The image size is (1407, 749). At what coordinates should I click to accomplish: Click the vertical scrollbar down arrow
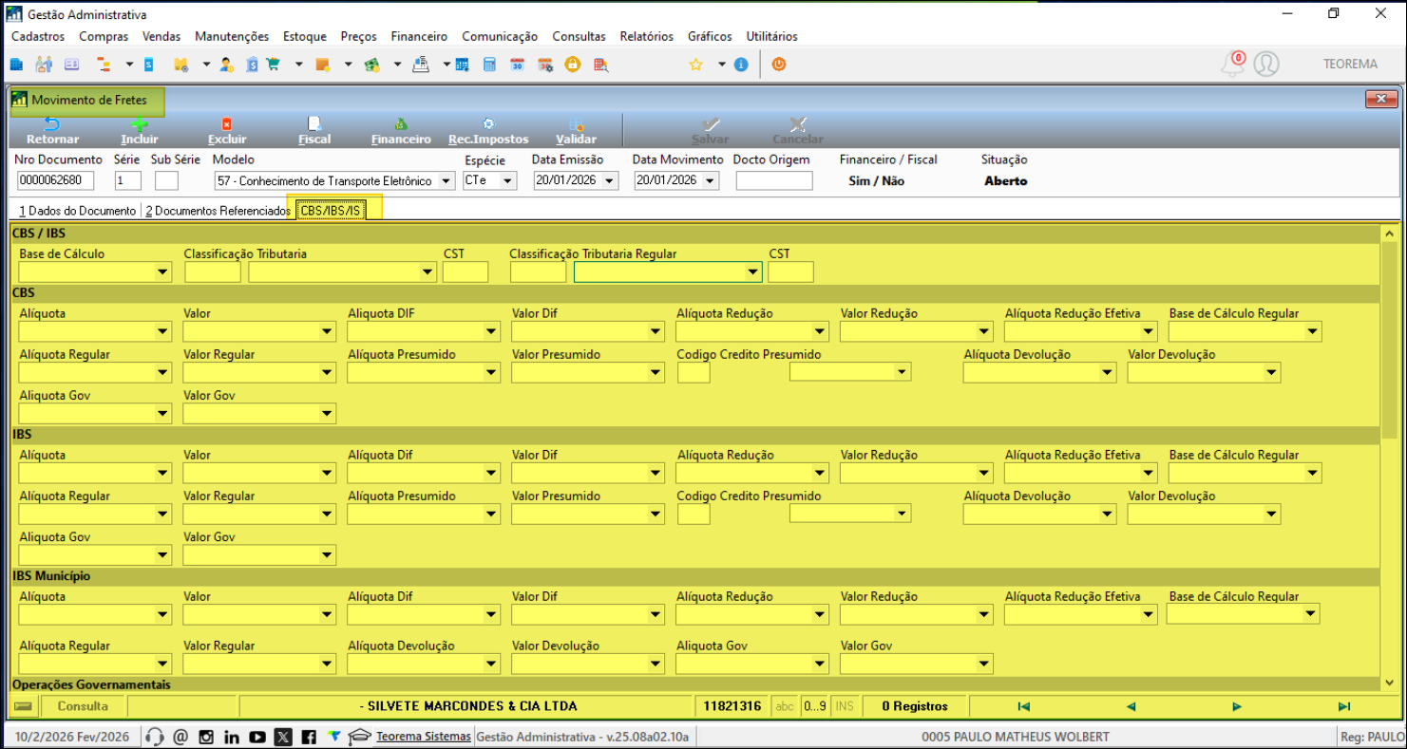pos(1390,683)
